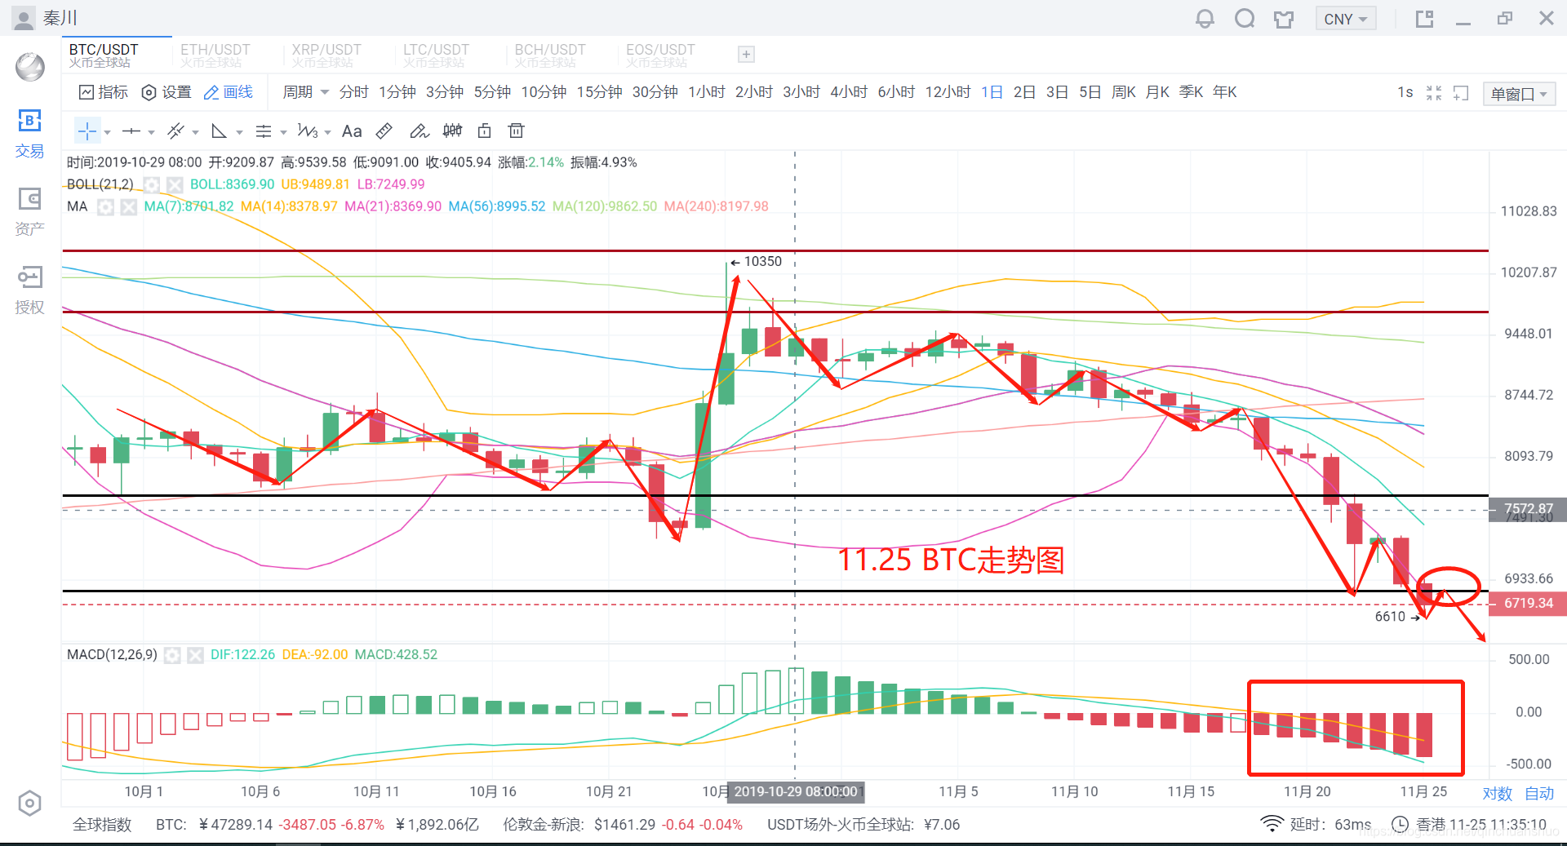Select the parallel channel line tool

tap(175, 131)
